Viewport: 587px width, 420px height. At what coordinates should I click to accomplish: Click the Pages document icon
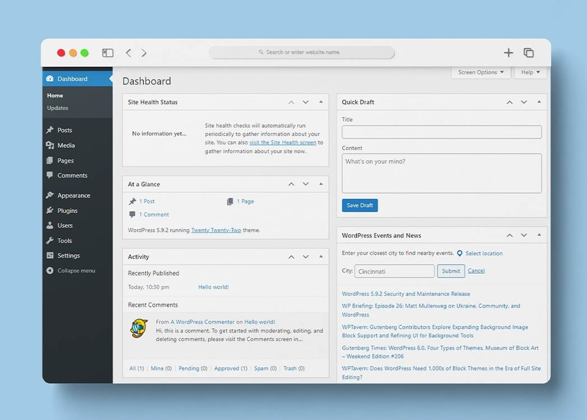point(49,160)
